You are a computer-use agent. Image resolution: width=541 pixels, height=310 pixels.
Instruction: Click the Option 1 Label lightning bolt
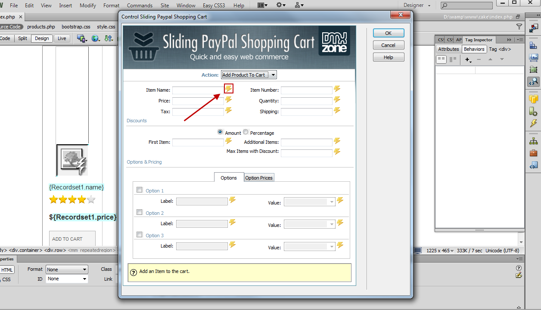point(232,200)
